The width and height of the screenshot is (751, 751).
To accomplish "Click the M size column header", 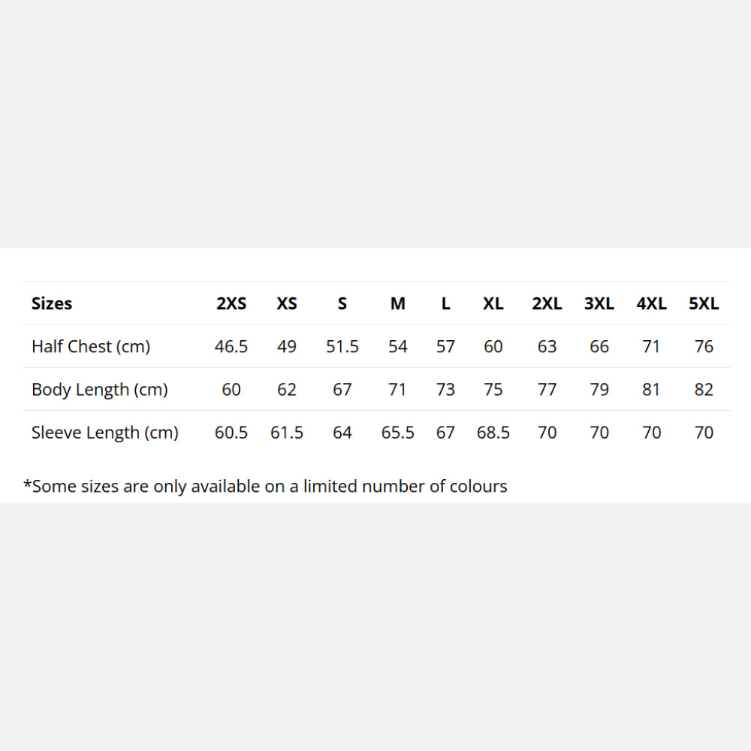I will coord(398,303).
